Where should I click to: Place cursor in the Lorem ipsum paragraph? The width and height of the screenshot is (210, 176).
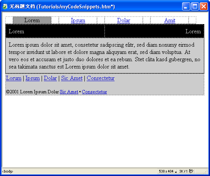(x=105, y=56)
